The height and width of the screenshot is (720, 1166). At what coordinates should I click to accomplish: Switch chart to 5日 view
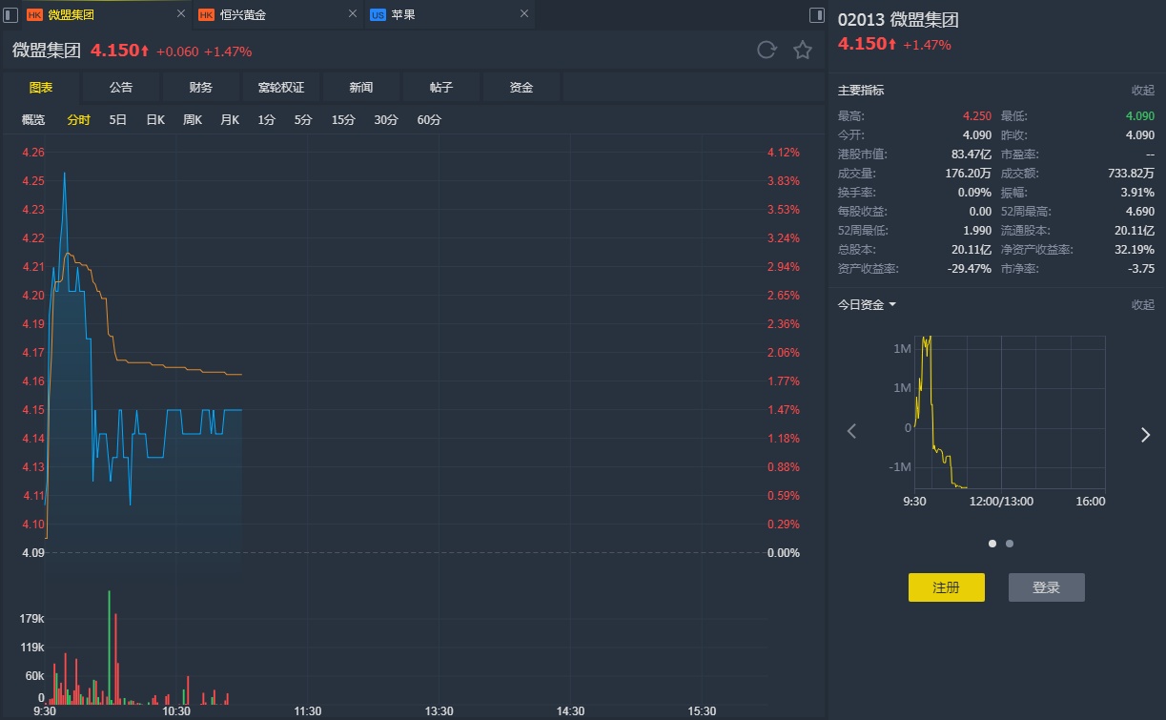tap(118, 120)
